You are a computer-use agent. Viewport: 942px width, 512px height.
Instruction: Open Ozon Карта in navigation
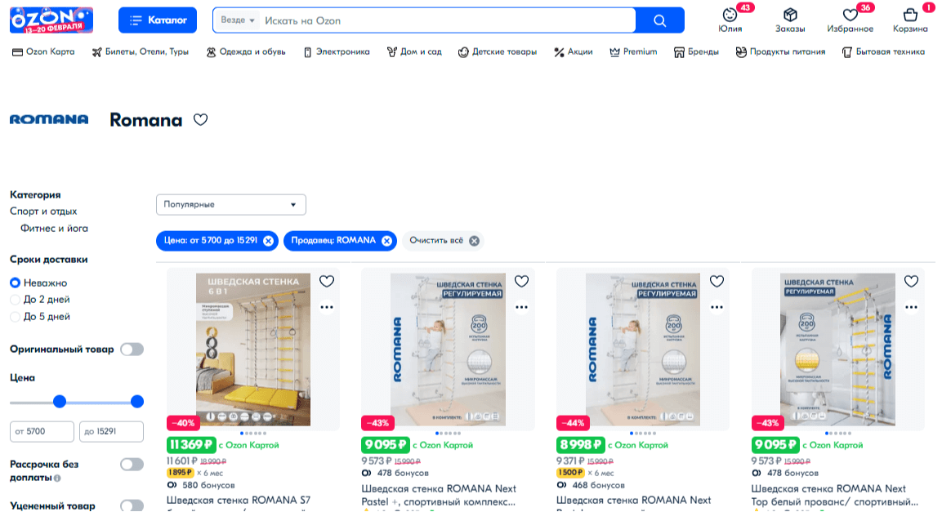click(43, 52)
